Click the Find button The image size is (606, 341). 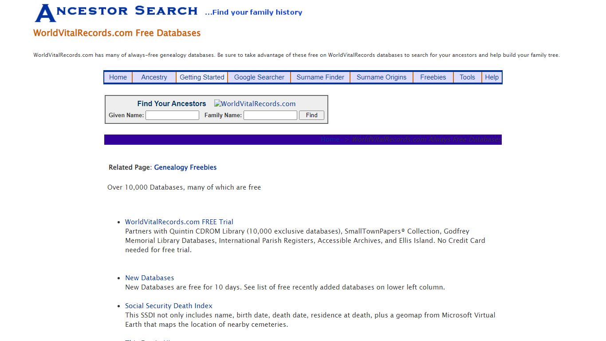pos(311,115)
